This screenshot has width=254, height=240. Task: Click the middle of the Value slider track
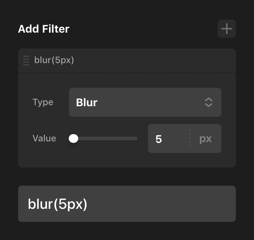(x=105, y=138)
